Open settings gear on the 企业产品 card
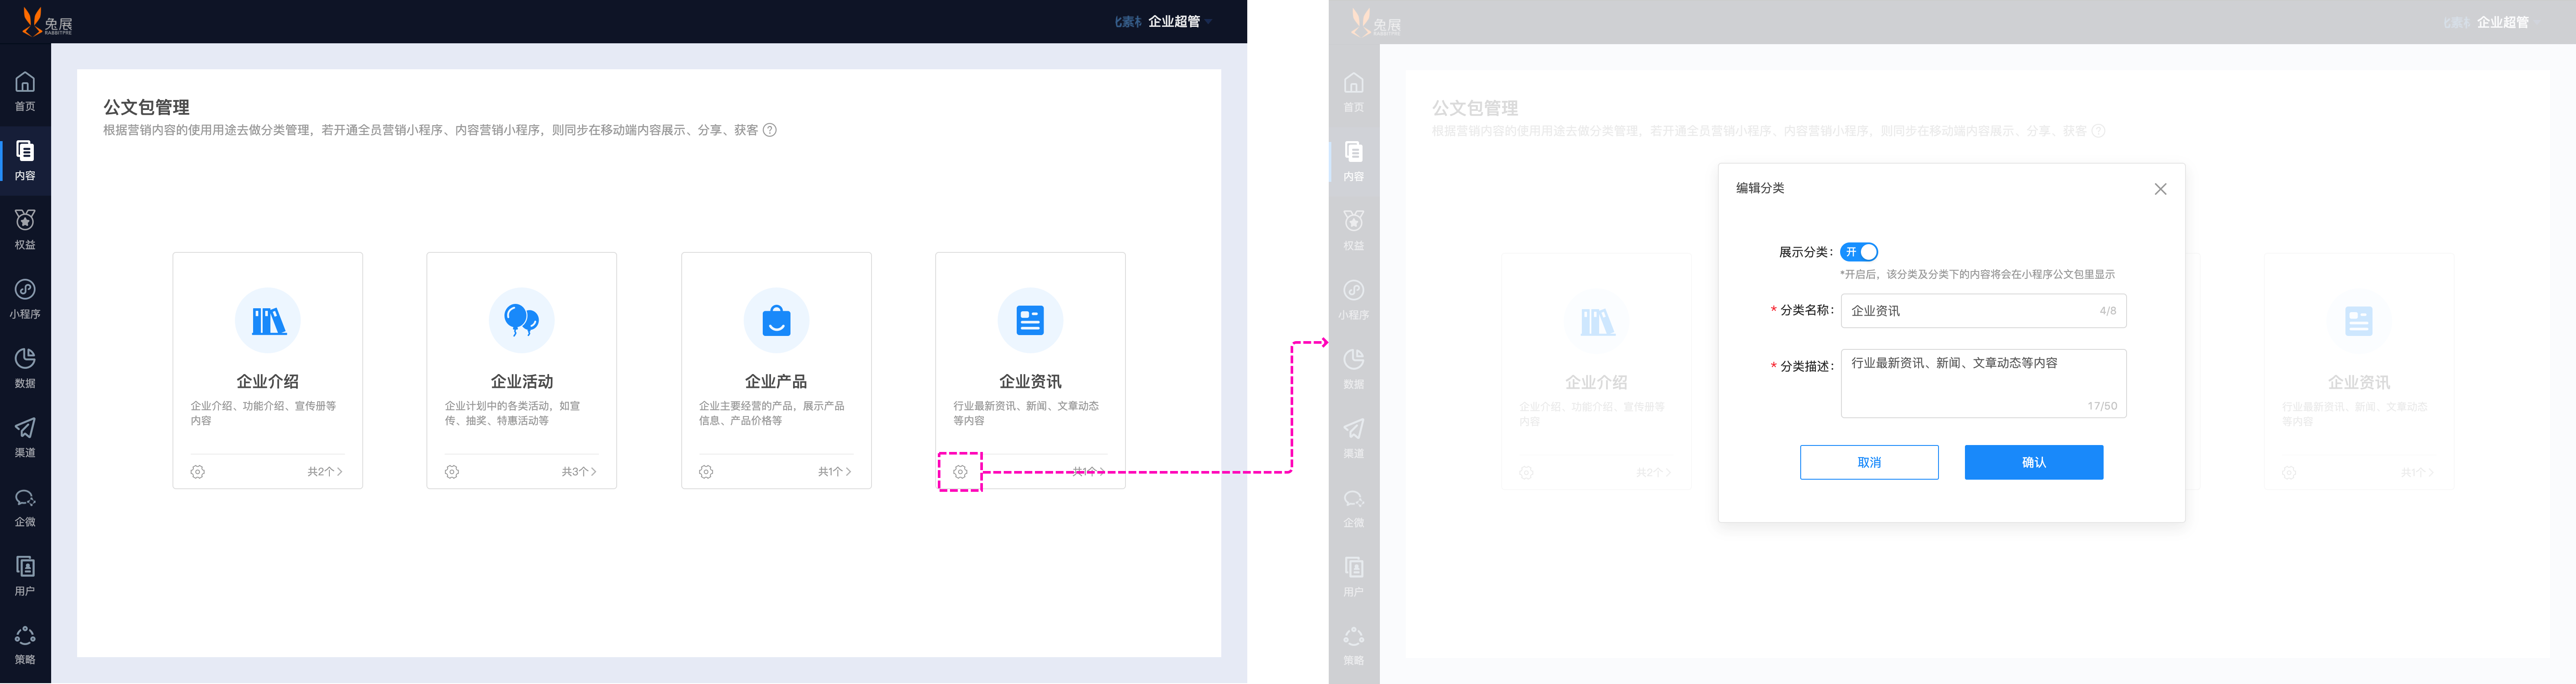This screenshot has height=684, width=2576. [706, 471]
